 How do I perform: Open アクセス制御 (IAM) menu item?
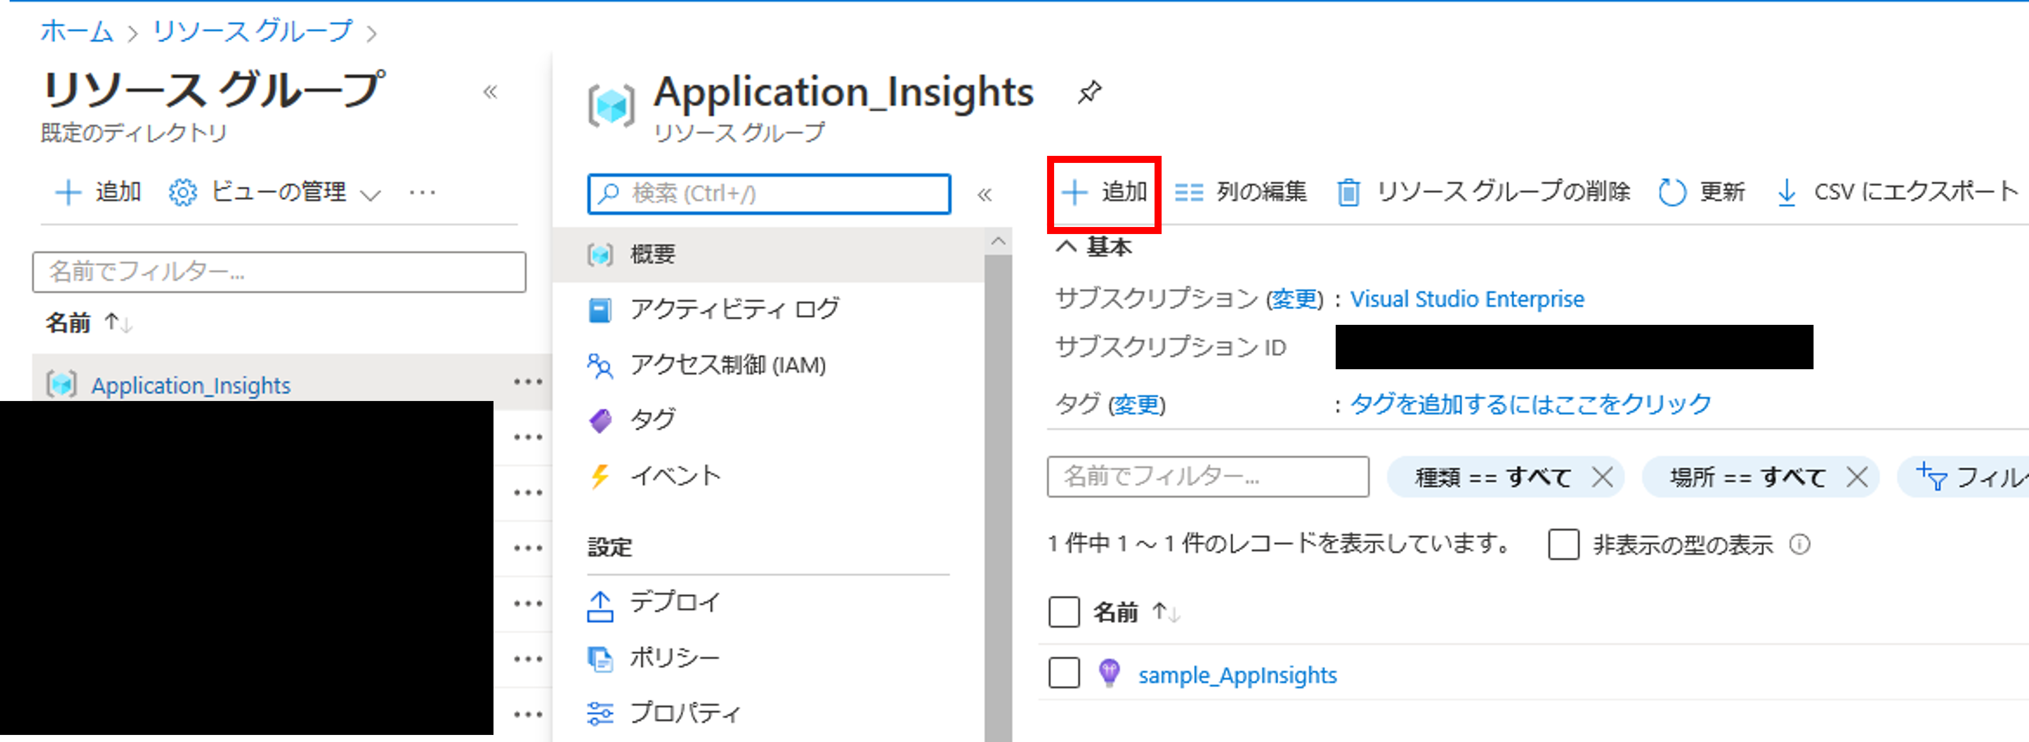click(x=768, y=366)
